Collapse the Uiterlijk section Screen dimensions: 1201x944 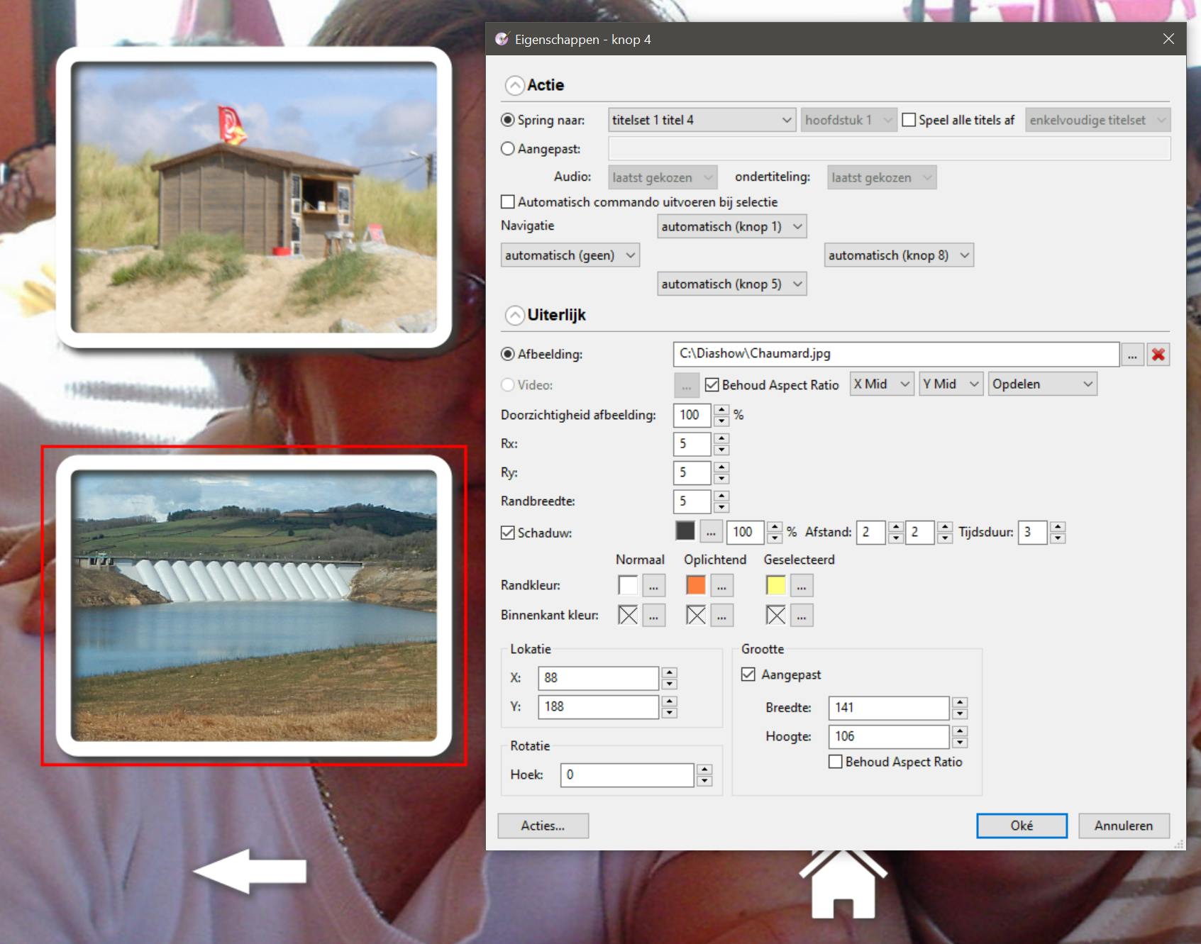[514, 316]
